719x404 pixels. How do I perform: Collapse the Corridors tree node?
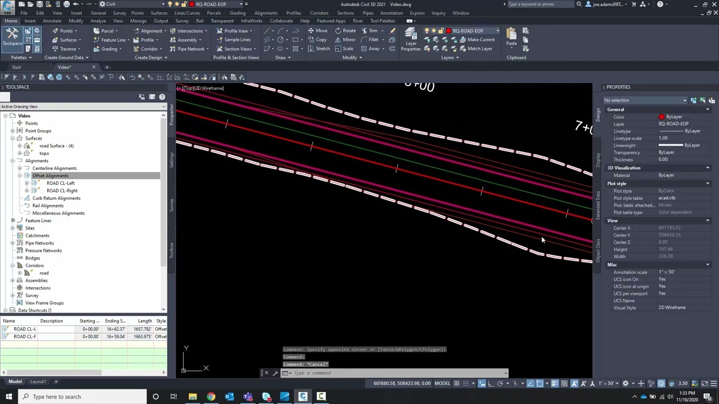[12, 265]
